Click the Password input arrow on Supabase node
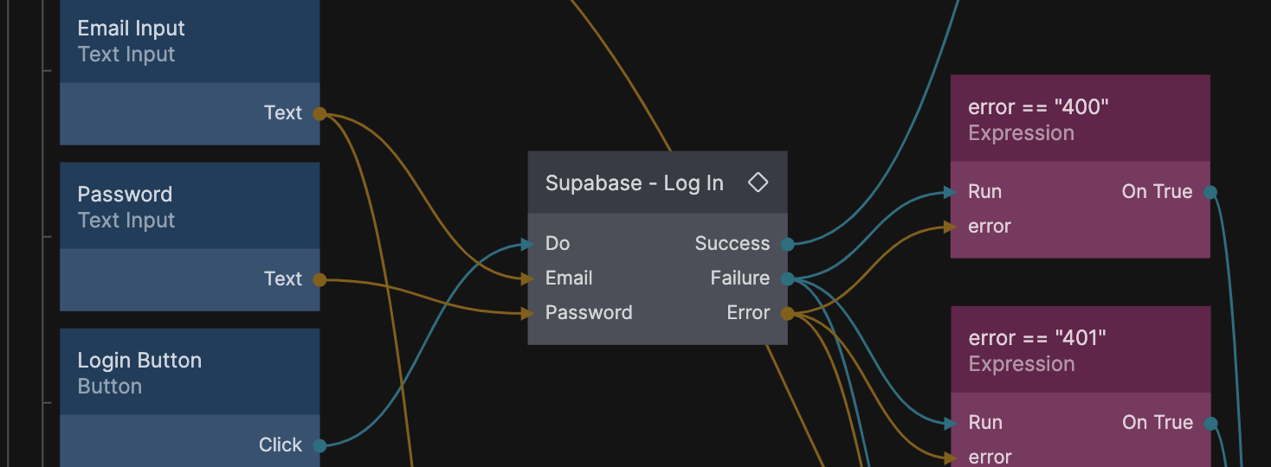Viewport: 1271px width, 467px height. [x=528, y=313]
